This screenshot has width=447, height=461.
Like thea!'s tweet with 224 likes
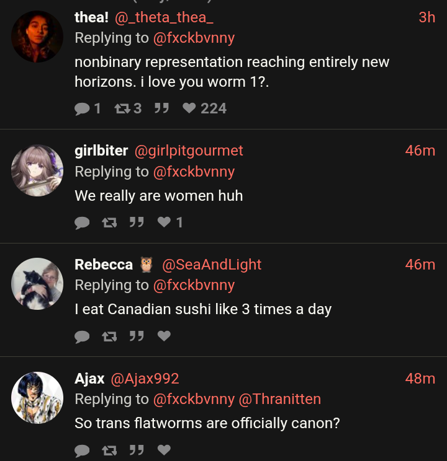[189, 108]
